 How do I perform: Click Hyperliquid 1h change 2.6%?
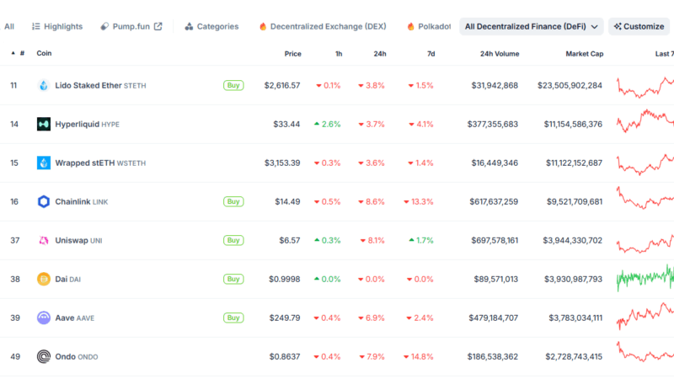[x=328, y=124]
